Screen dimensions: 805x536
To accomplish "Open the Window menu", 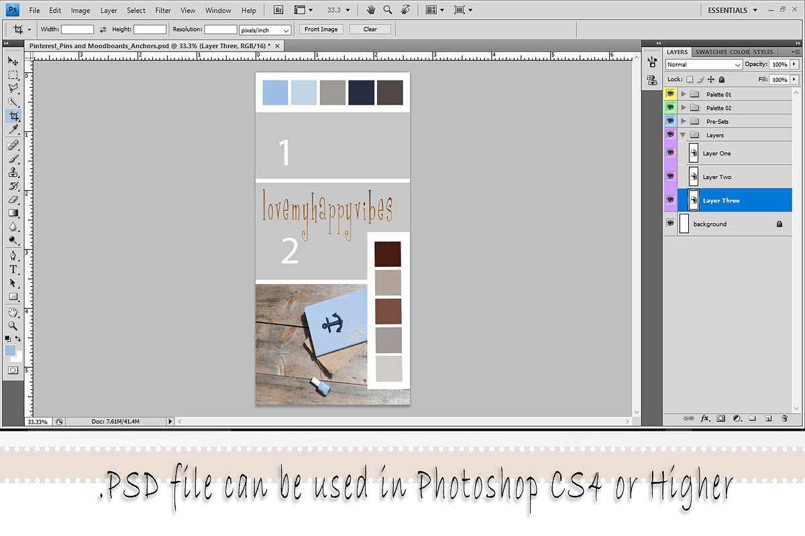I will [218, 10].
